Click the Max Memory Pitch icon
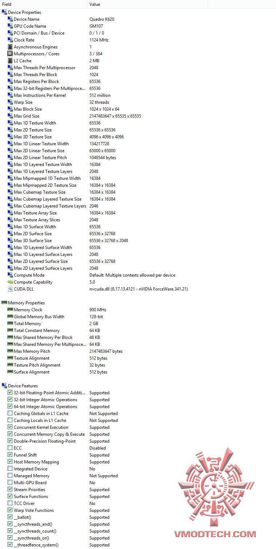The height and width of the screenshot is (549, 276). [10, 351]
